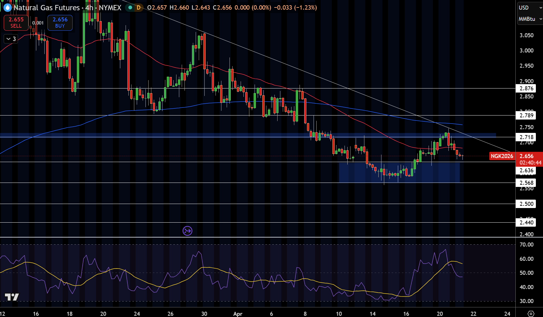Open chart settings gear beside the time axis

click(531, 314)
